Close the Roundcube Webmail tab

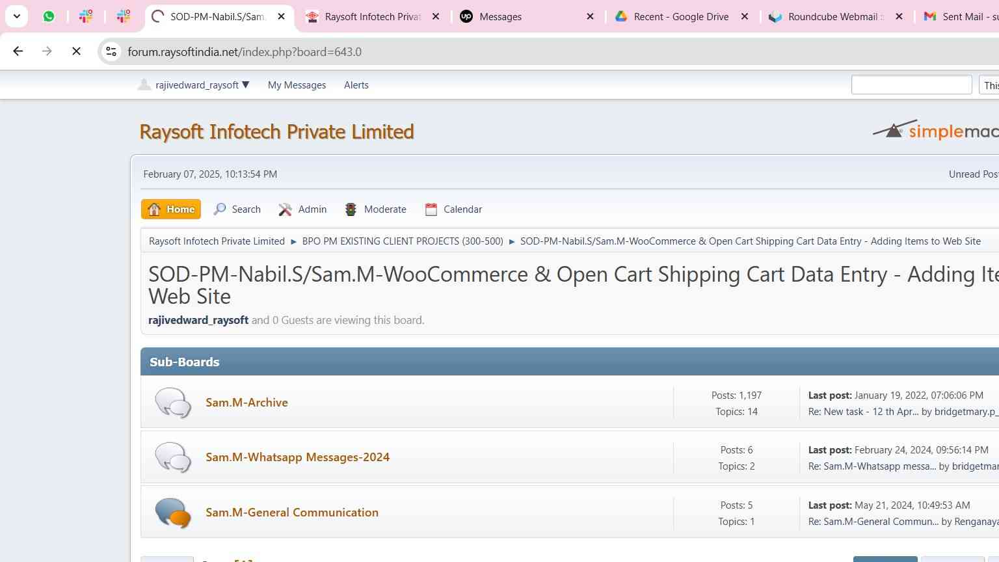(x=899, y=17)
